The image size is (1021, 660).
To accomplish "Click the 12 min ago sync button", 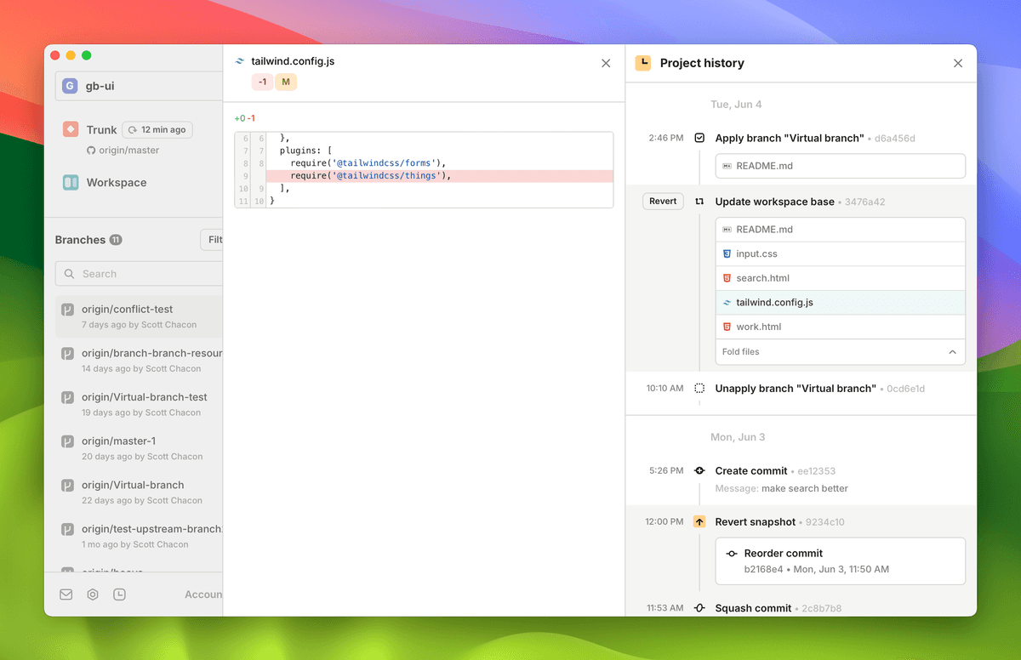I will pyautogui.click(x=157, y=130).
